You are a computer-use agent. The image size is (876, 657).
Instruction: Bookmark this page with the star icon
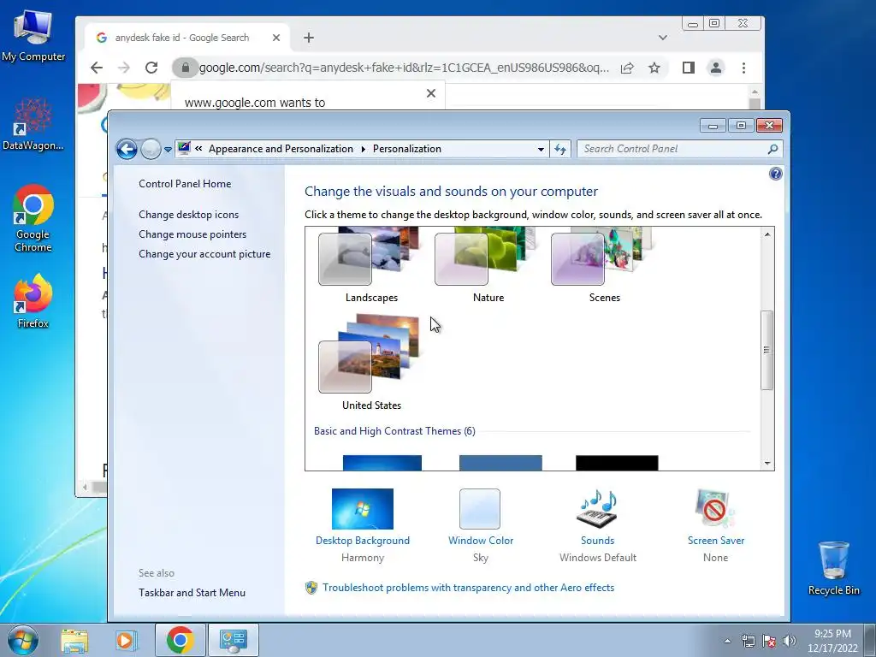[654, 68]
